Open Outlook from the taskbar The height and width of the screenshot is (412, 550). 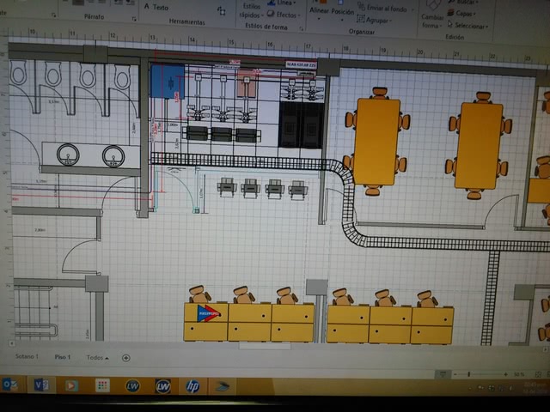click(9, 385)
